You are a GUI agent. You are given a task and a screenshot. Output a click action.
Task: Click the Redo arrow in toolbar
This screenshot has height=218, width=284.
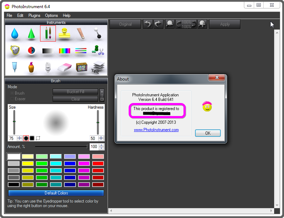[x=158, y=24]
